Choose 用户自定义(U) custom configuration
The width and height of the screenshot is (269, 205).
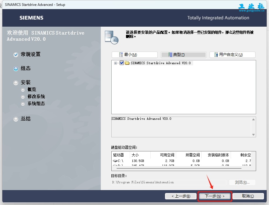point(232,55)
